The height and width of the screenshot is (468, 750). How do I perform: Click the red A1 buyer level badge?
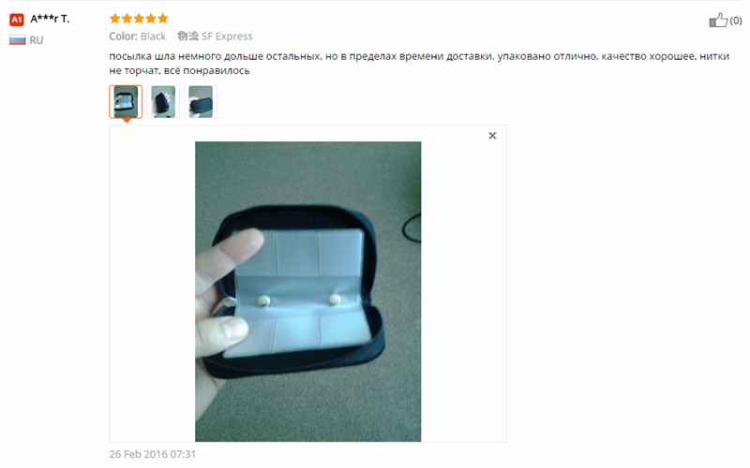[17, 20]
